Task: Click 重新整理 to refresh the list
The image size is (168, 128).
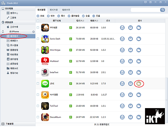Action: tap(73, 16)
